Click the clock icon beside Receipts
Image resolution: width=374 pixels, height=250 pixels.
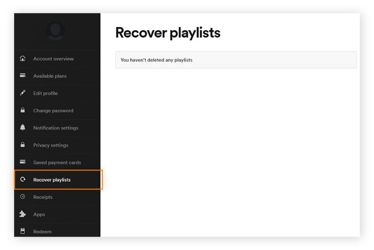click(22, 197)
